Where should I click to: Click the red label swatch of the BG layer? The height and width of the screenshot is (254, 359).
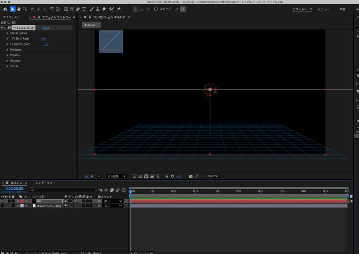coord(22,201)
